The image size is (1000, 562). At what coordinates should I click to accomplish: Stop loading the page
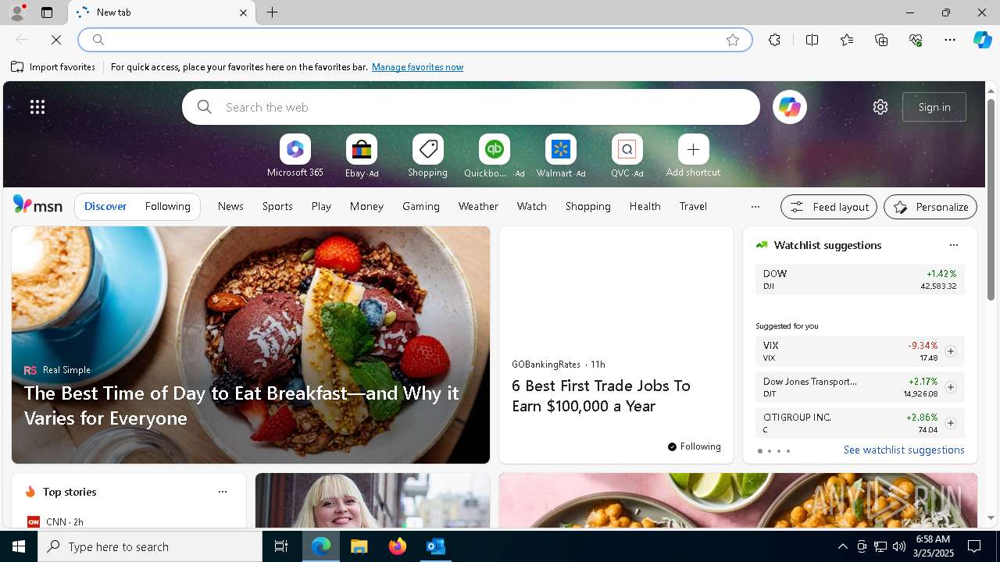[x=56, y=40]
